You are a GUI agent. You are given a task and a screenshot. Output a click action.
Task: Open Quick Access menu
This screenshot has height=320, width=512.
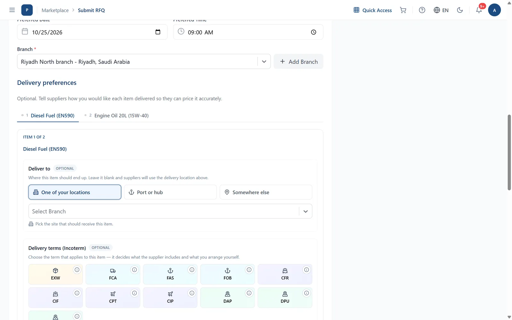coord(372,10)
